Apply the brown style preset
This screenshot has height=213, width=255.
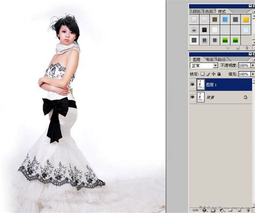(215, 19)
